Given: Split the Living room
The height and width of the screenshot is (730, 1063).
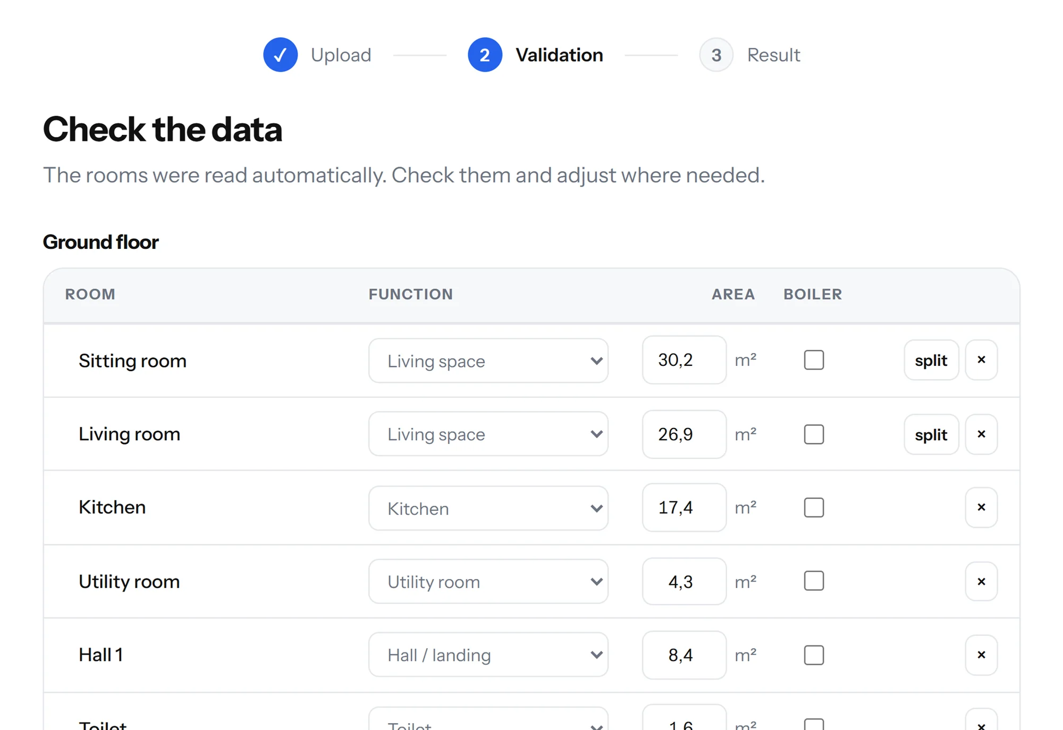Looking at the screenshot, I should (931, 434).
